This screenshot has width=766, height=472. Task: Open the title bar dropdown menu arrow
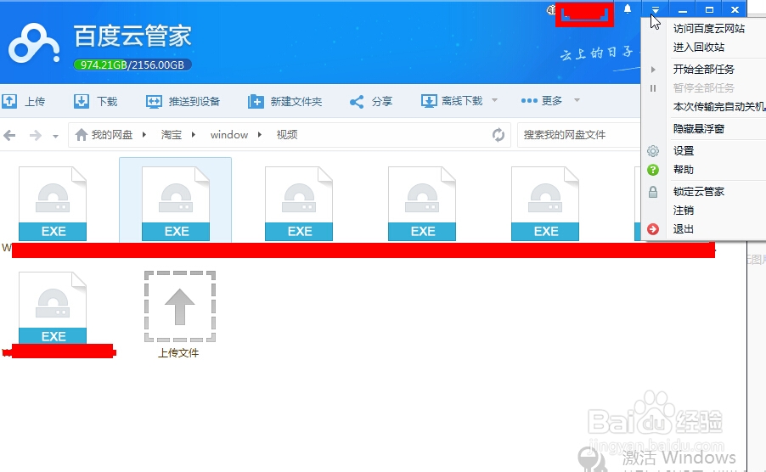(656, 9)
